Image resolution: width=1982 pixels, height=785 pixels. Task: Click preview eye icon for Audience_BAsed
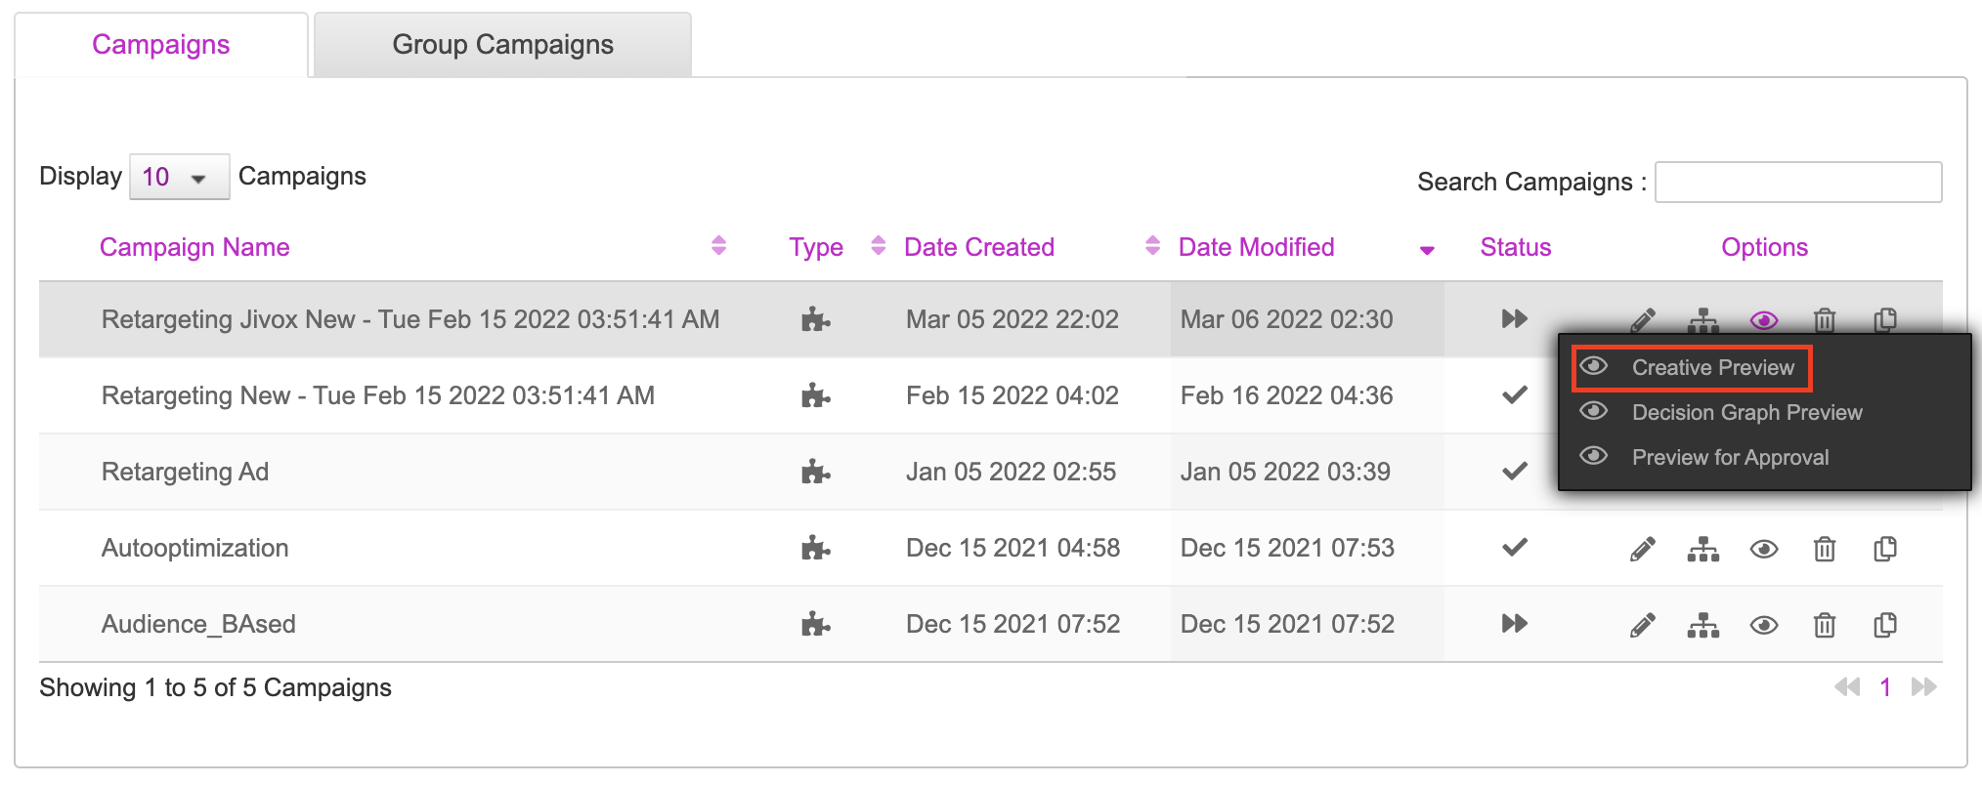coord(1764,626)
